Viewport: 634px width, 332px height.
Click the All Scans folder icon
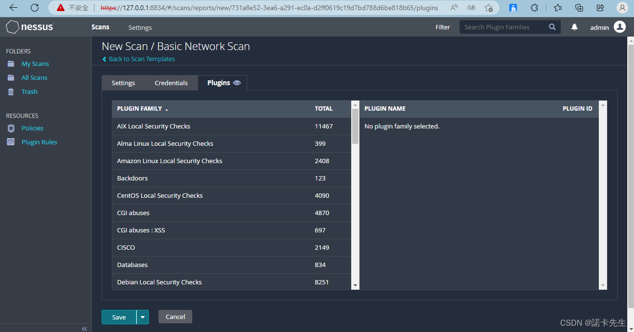11,77
